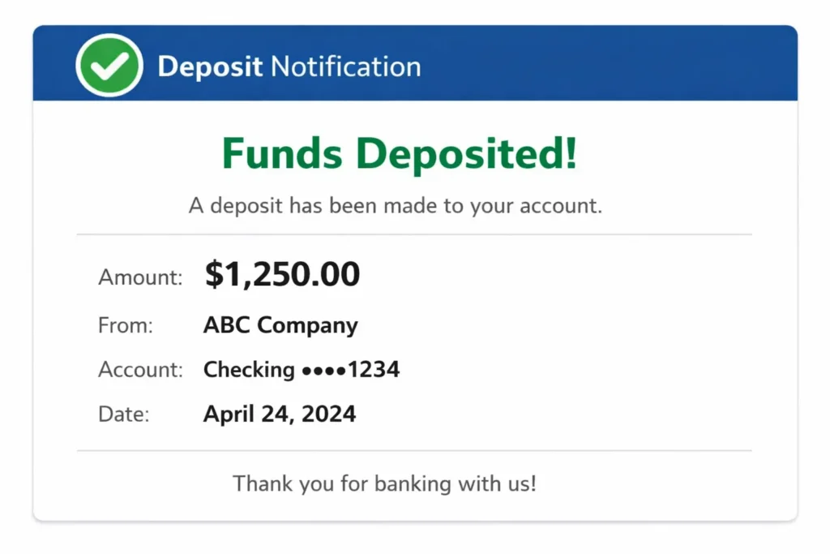
Task: Click the bold word Deposit in header
Action: tap(210, 67)
